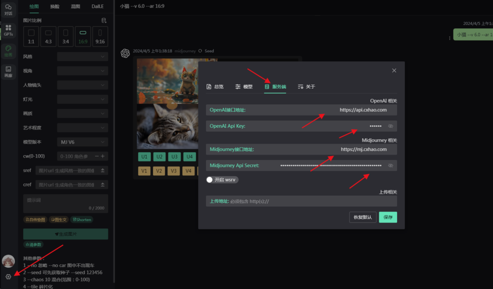
Task: Switch to the 换脸 tab
Action: (x=55, y=7)
